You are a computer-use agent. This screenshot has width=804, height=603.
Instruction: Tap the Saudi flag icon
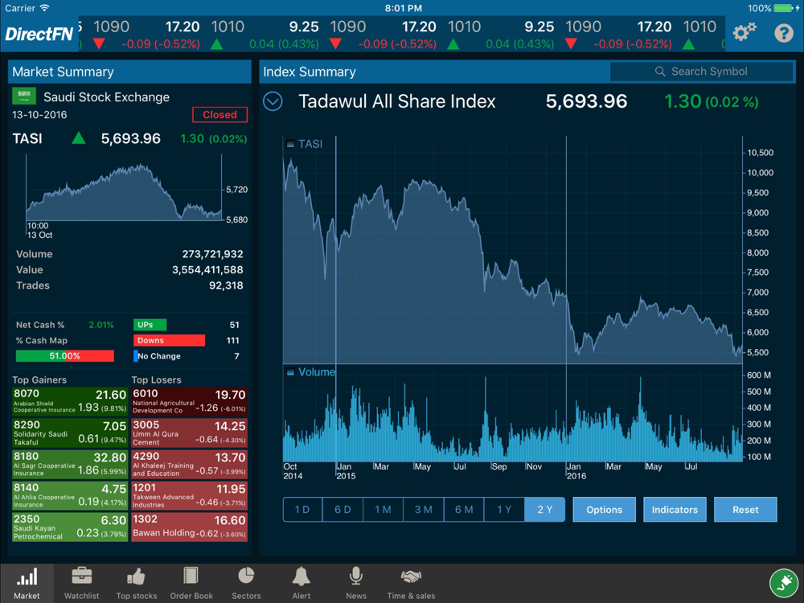[x=24, y=96]
